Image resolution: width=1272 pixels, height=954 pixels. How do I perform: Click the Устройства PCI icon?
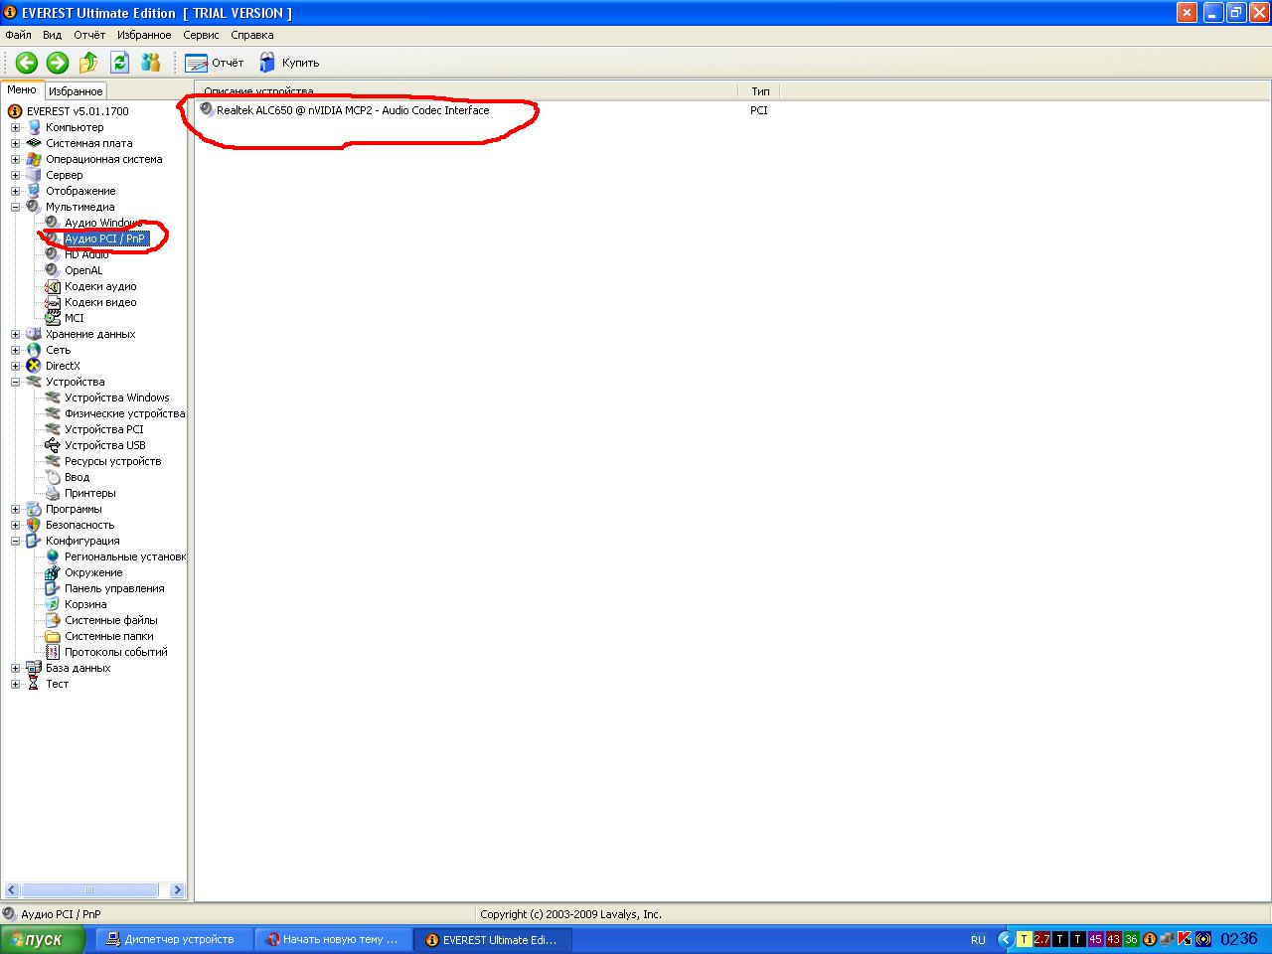pyautogui.click(x=53, y=429)
